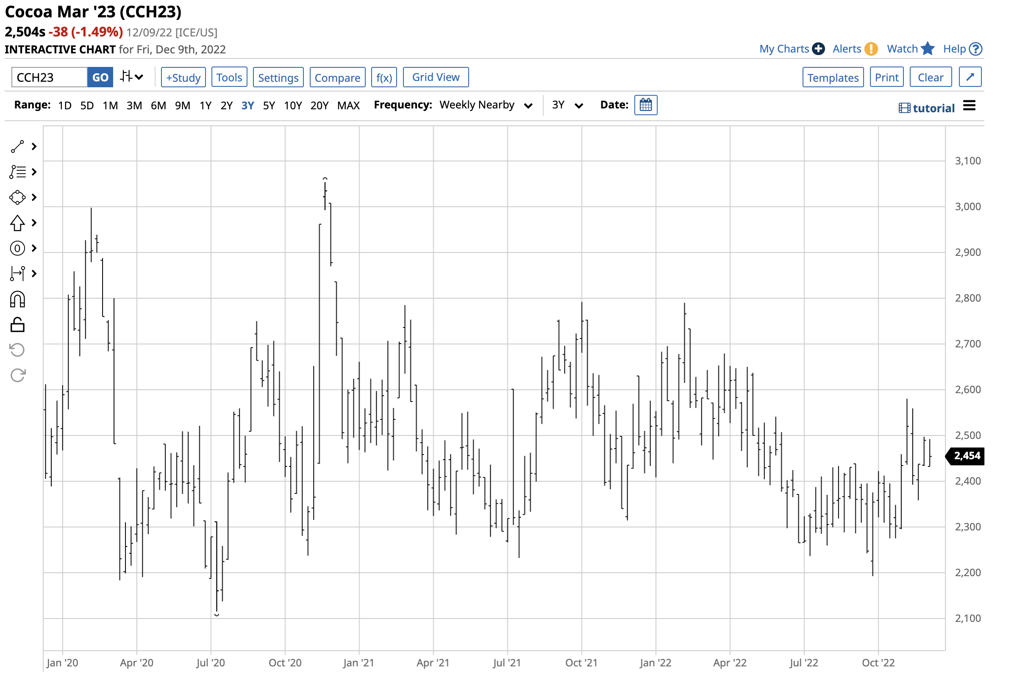
Task: Open the 3Y period dropdown near Date
Action: click(567, 105)
